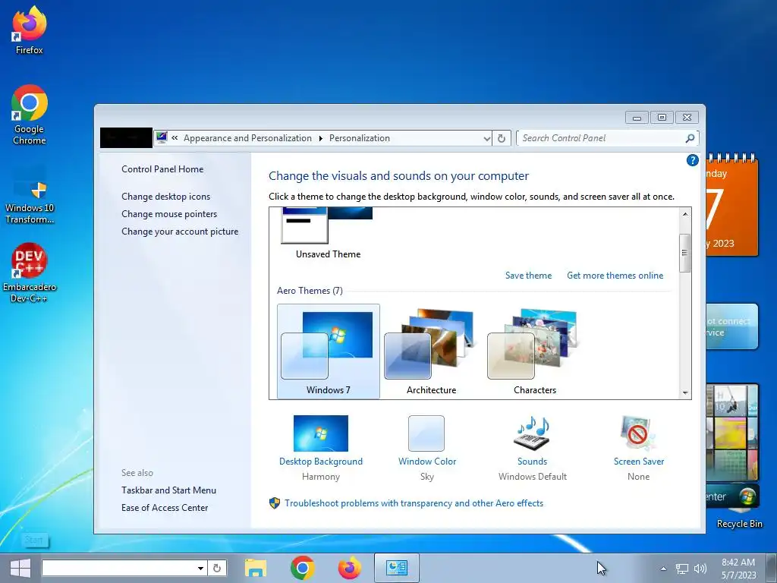This screenshot has height=583, width=777.
Task: Open the Desktop Background icon
Action: click(x=321, y=433)
